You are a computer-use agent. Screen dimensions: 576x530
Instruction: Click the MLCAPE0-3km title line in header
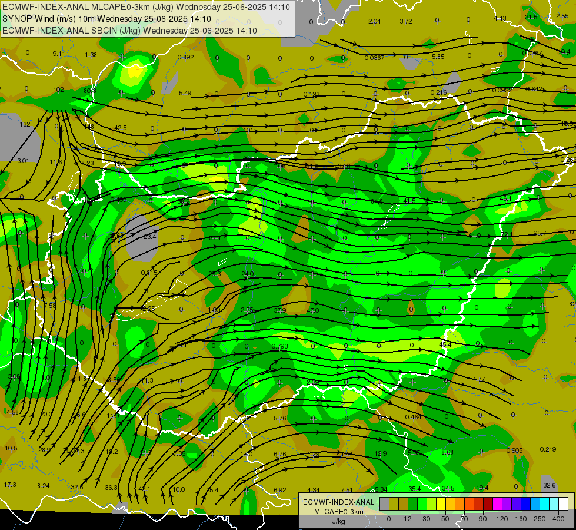tap(146, 7)
